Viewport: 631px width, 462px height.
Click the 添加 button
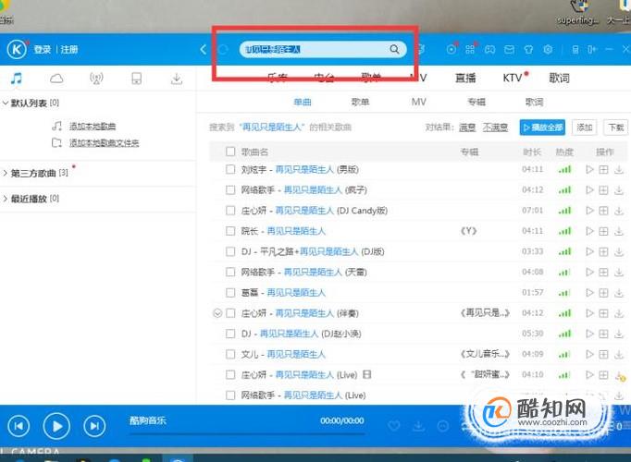pyautogui.click(x=585, y=128)
